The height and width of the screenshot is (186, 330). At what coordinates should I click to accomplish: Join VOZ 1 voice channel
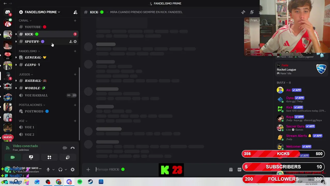point(47,127)
